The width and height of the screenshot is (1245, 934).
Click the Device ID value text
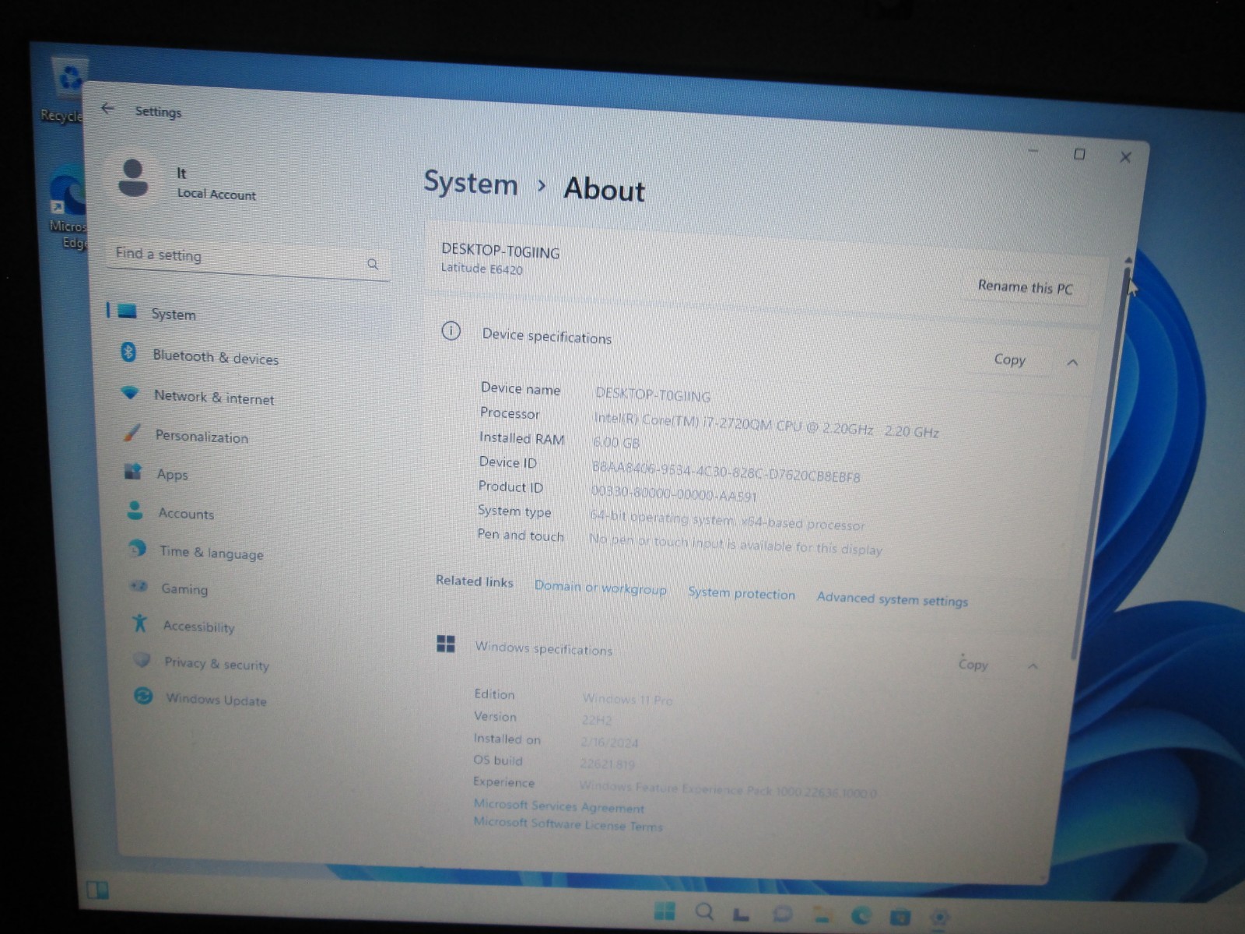(x=726, y=472)
